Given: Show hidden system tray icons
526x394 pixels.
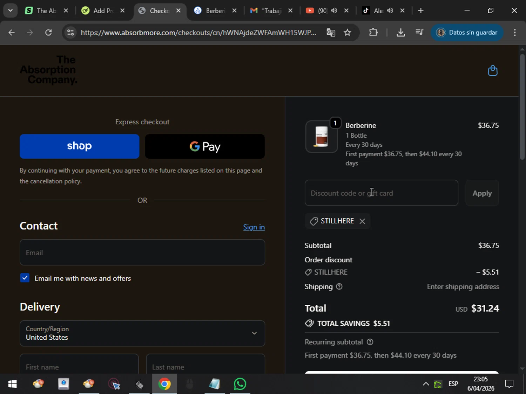Looking at the screenshot, I should coord(426,384).
